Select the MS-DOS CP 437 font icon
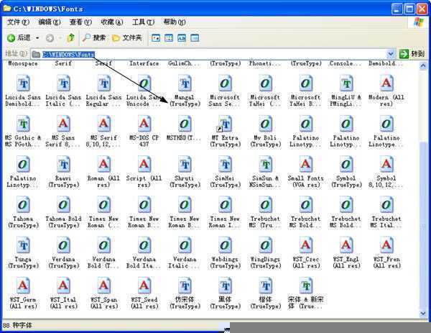 point(144,124)
